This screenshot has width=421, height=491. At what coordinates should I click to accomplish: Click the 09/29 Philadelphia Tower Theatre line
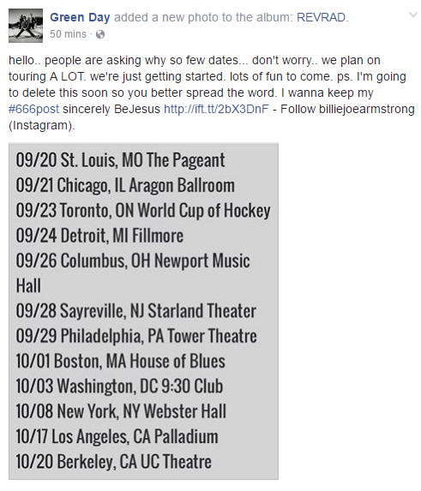[136, 336]
